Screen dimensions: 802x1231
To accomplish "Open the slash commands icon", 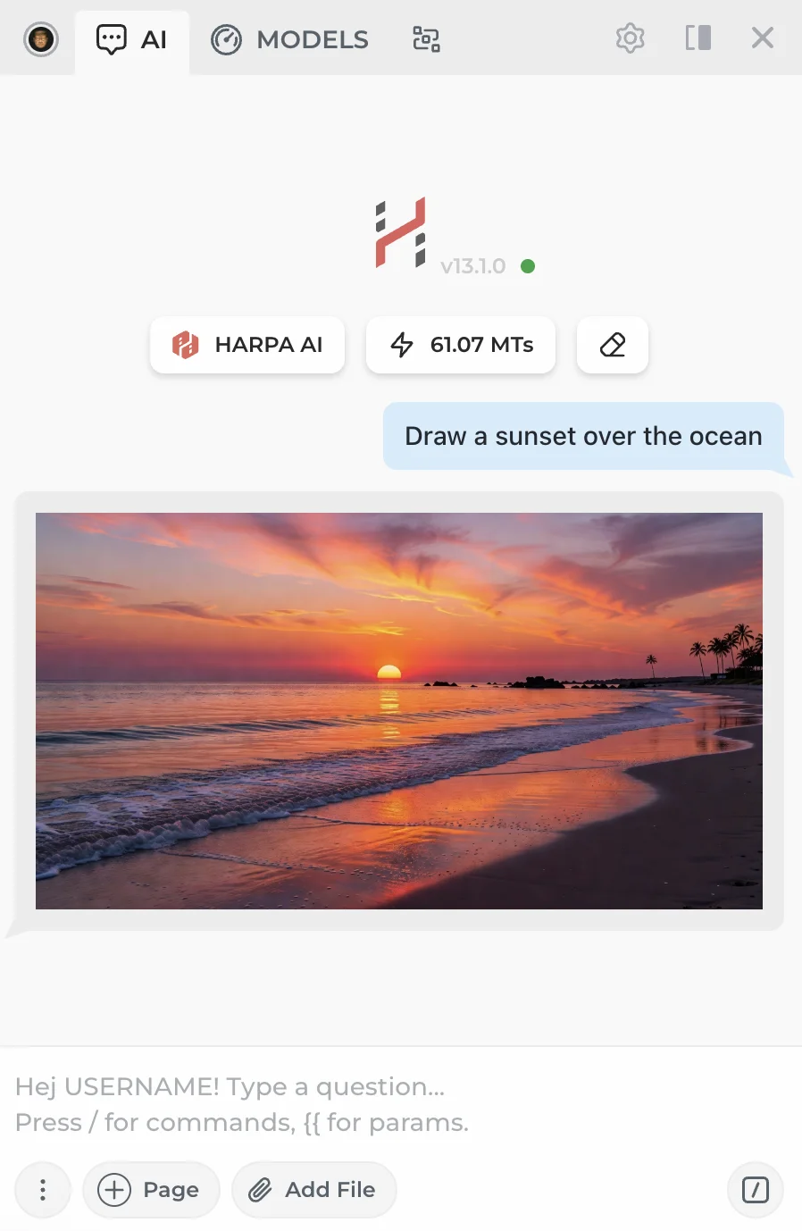I will coord(756,1190).
